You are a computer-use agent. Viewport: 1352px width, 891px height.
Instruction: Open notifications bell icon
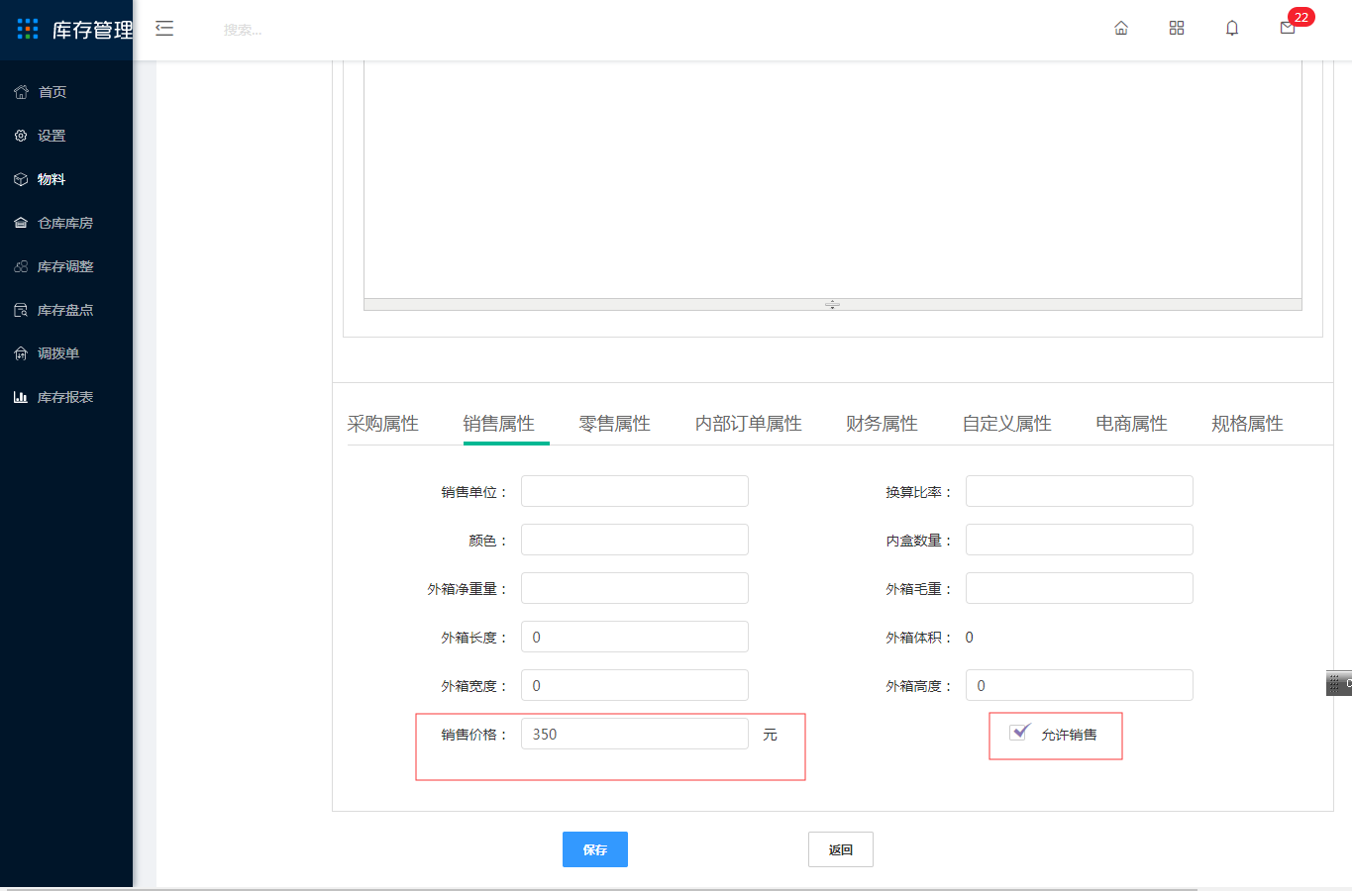1232,28
